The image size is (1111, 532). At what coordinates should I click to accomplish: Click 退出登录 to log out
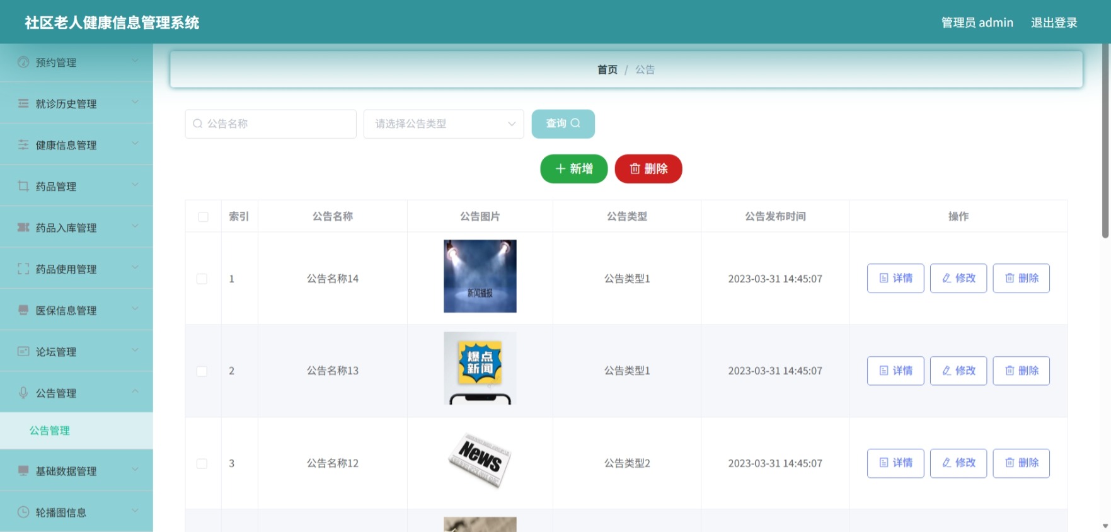pyautogui.click(x=1054, y=23)
